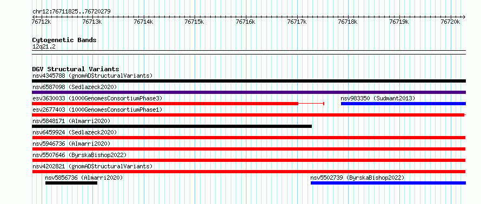Click the purple nsv6587098 variant bar
The width and height of the screenshot is (481, 204).
coord(249,92)
